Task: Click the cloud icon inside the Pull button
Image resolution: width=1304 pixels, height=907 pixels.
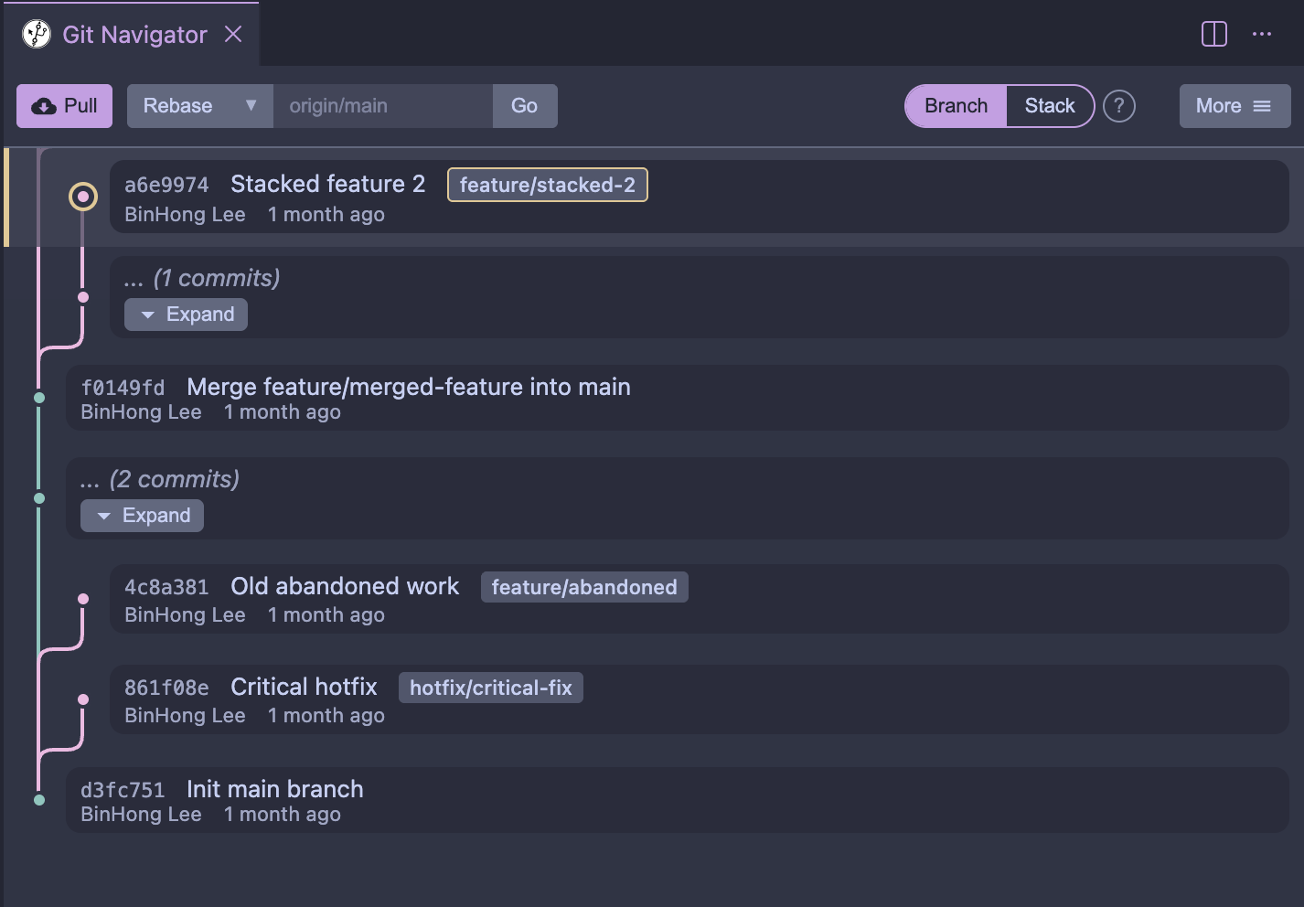Action: coord(42,105)
